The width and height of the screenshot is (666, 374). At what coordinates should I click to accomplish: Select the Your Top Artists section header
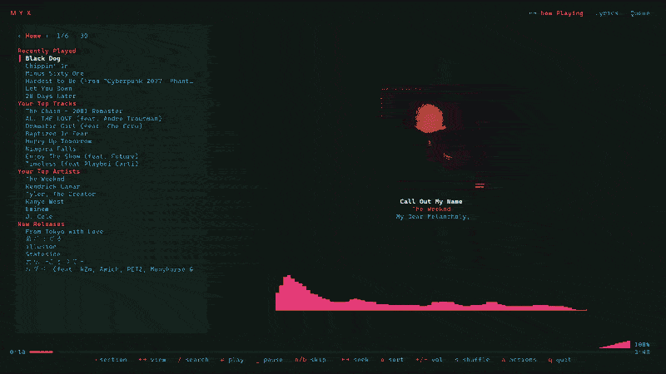pos(48,171)
